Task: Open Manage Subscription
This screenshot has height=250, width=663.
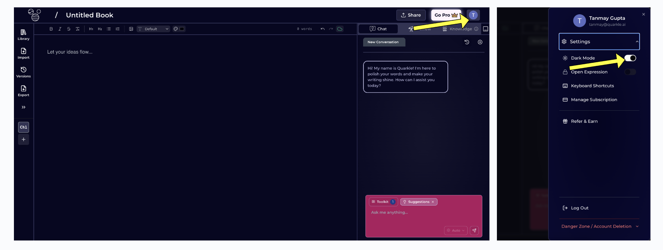Action: (590, 100)
